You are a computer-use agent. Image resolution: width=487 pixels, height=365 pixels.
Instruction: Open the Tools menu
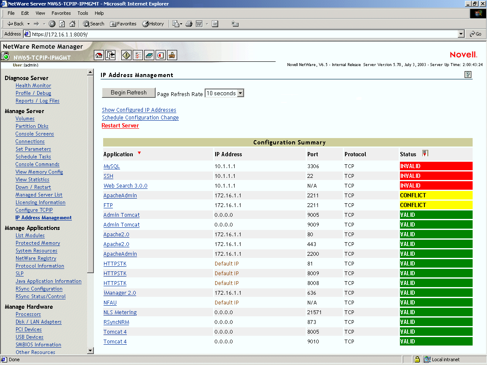point(83,13)
